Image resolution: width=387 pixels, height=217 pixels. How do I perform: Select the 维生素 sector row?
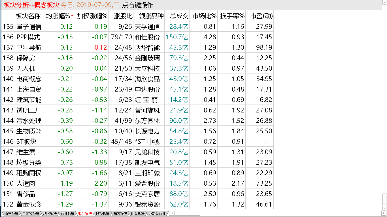(137, 152)
